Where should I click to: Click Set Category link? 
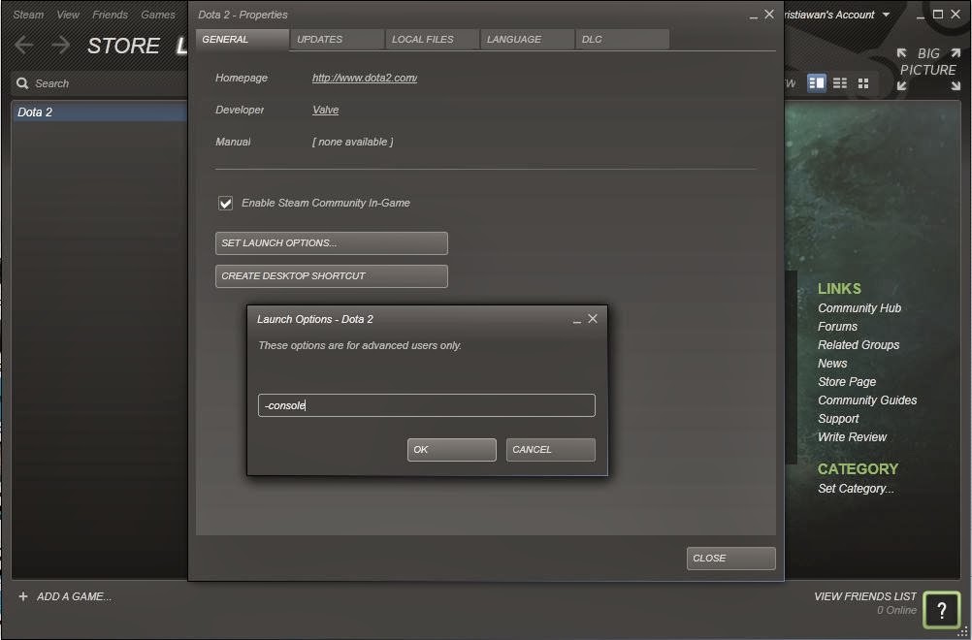[856, 488]
